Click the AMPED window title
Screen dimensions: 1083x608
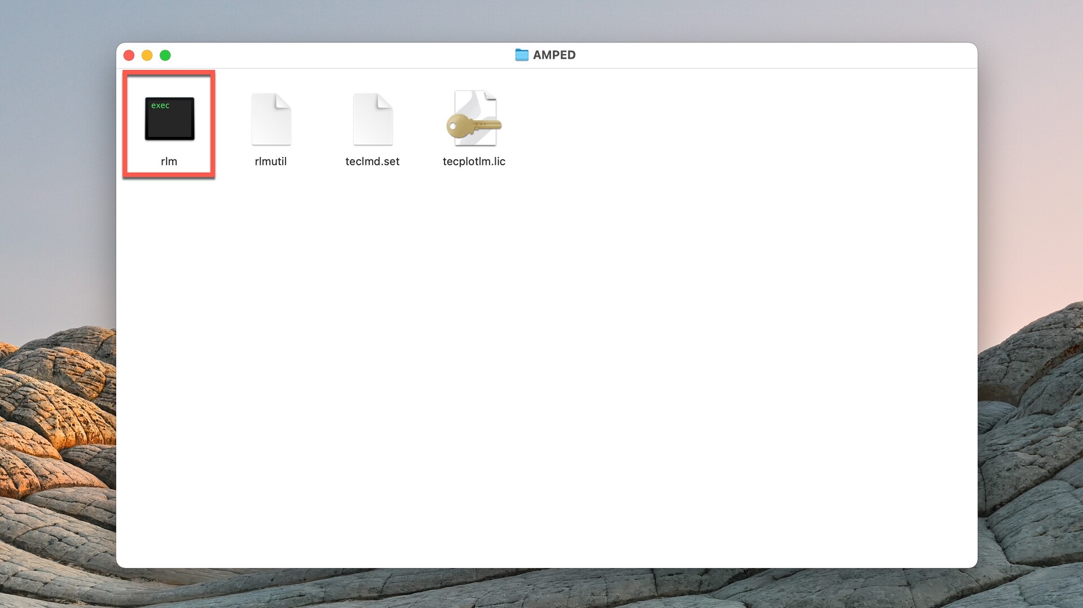tap(554, 55)
